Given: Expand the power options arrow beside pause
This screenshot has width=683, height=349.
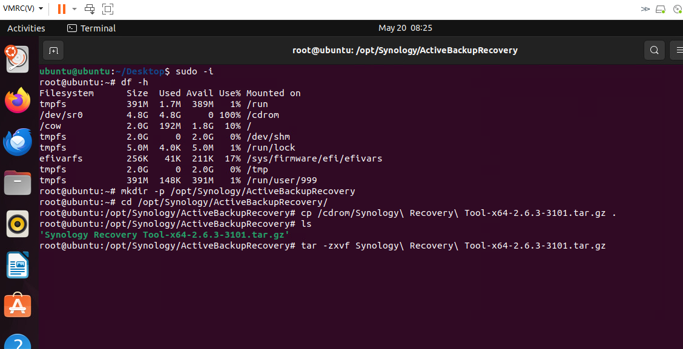Looking at the screenshot, I should [74, 8].
